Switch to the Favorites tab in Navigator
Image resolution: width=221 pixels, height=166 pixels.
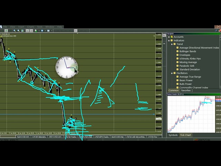tap(186, 91)
